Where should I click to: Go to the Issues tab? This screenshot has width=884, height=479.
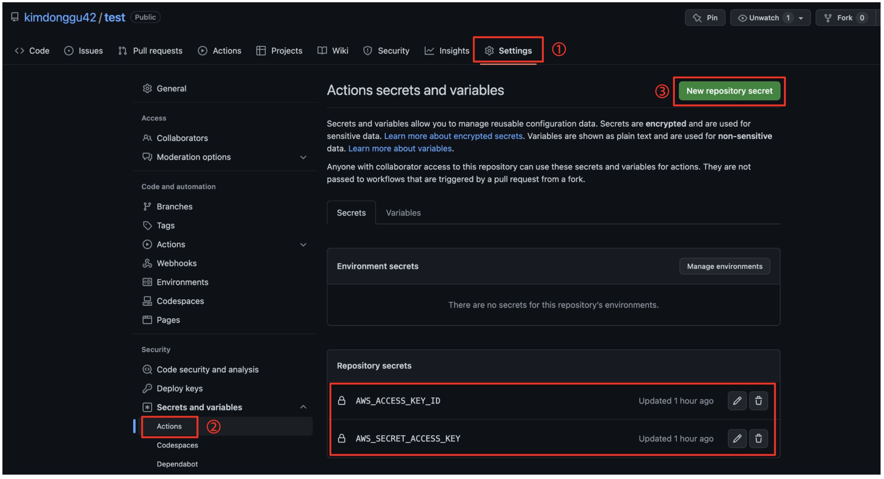[84, 51]
